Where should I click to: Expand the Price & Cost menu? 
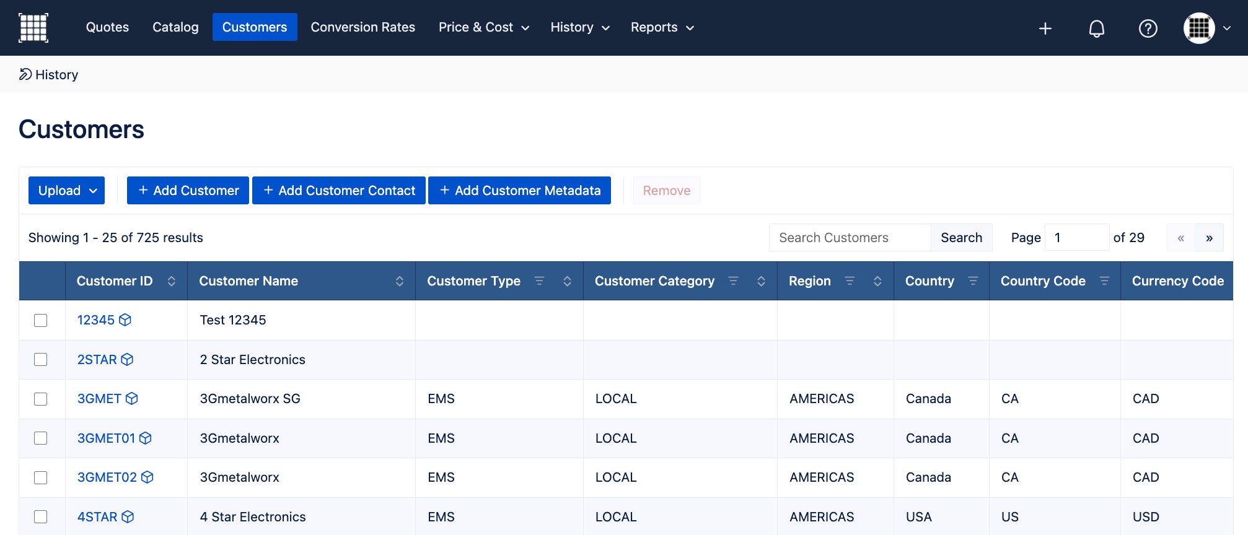tap(484, 27)
